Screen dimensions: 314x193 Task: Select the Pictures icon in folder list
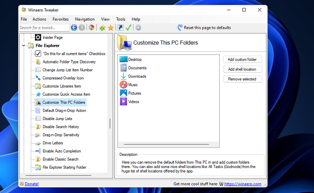[x=123, y=93]
